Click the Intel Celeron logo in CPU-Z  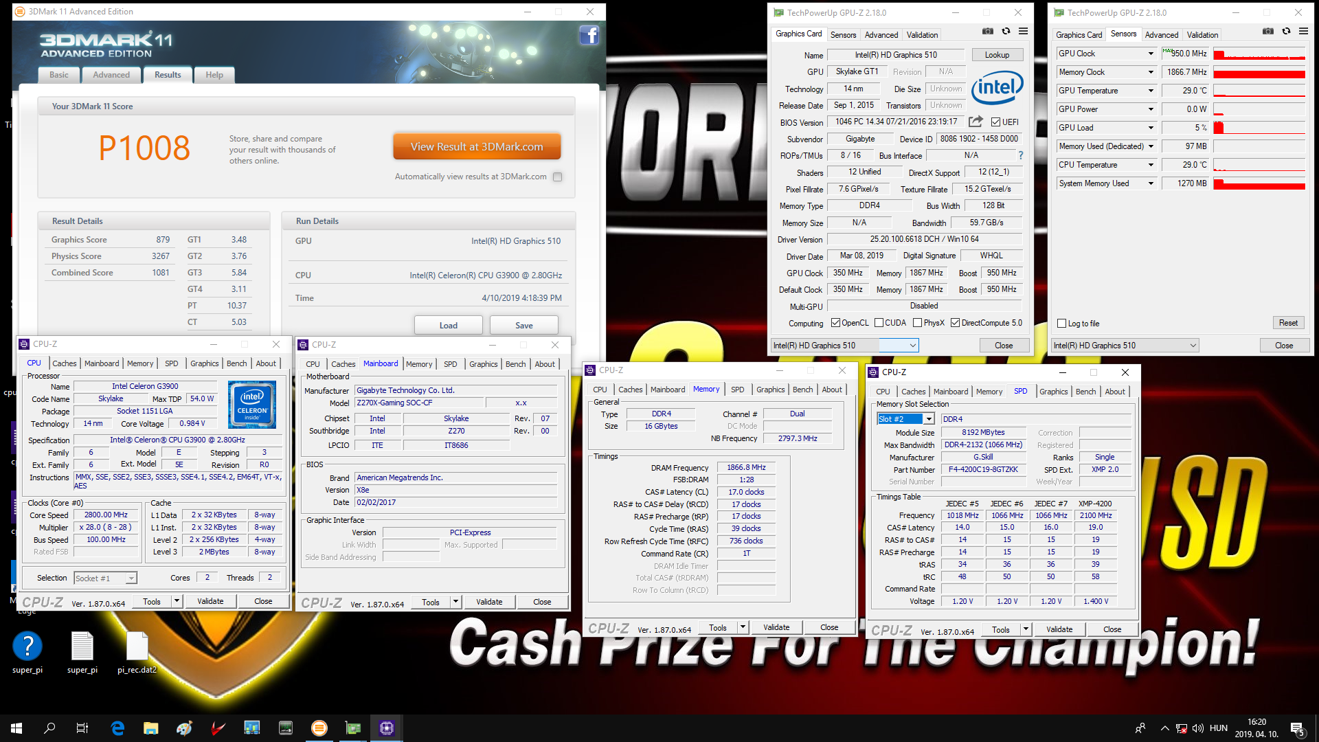251,405
